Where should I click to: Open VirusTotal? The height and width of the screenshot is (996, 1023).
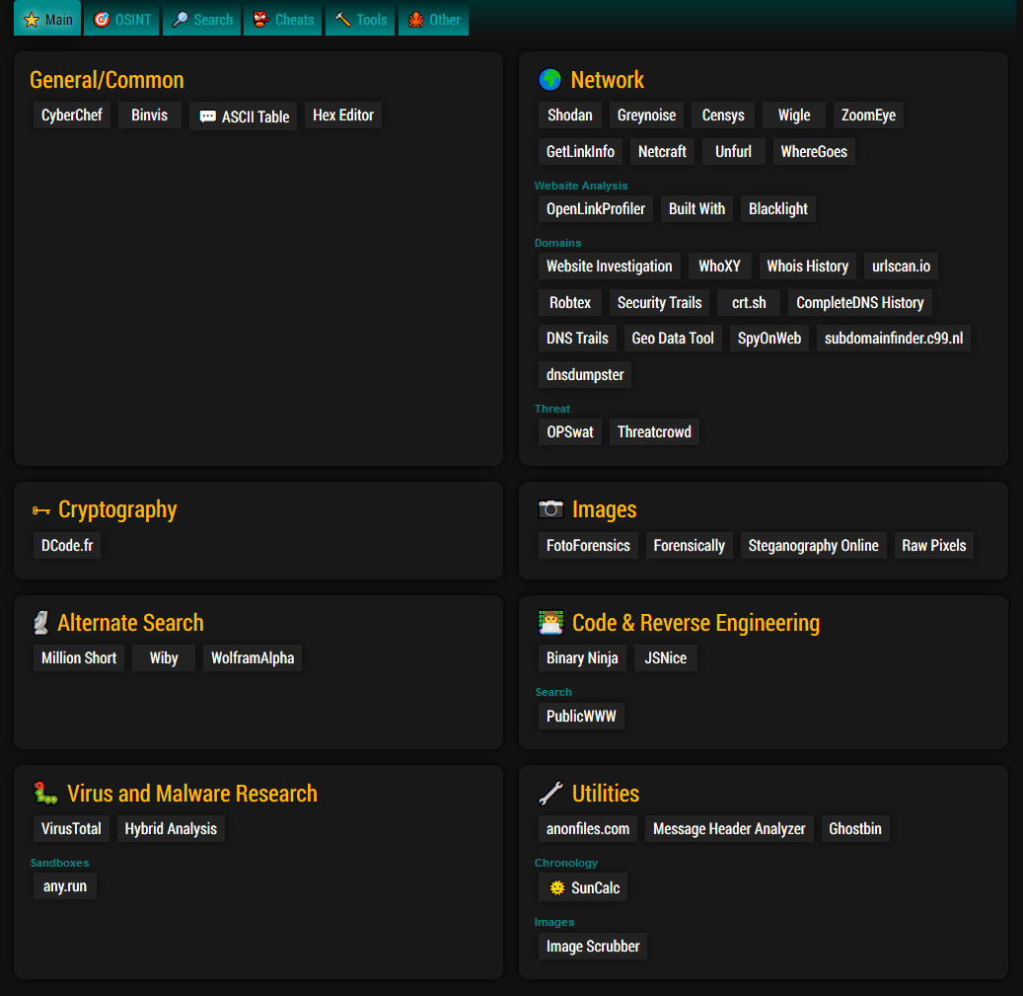pyautogui.click(x=71, y=829)
